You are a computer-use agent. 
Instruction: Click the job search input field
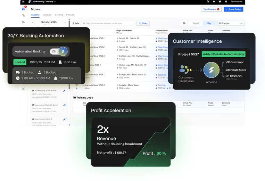(108, 23)
